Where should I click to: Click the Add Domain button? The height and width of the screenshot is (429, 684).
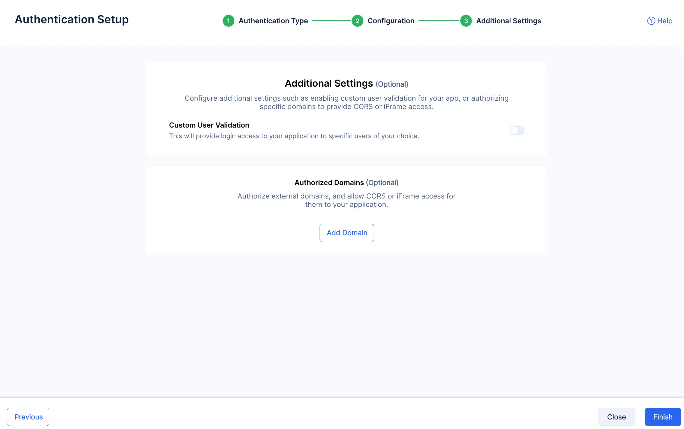(x=346, y=233)
